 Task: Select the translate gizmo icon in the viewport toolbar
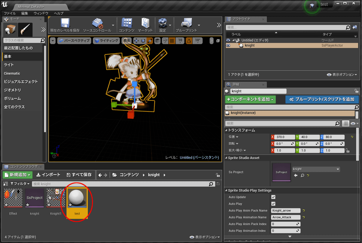tap(136, 41)
